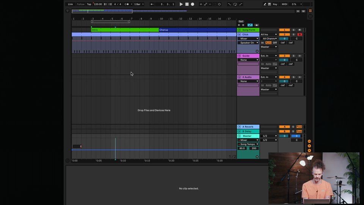Select the Chorus clip in Song Form
The height and width of the screenshot is (205, 364).
[198, 30]
